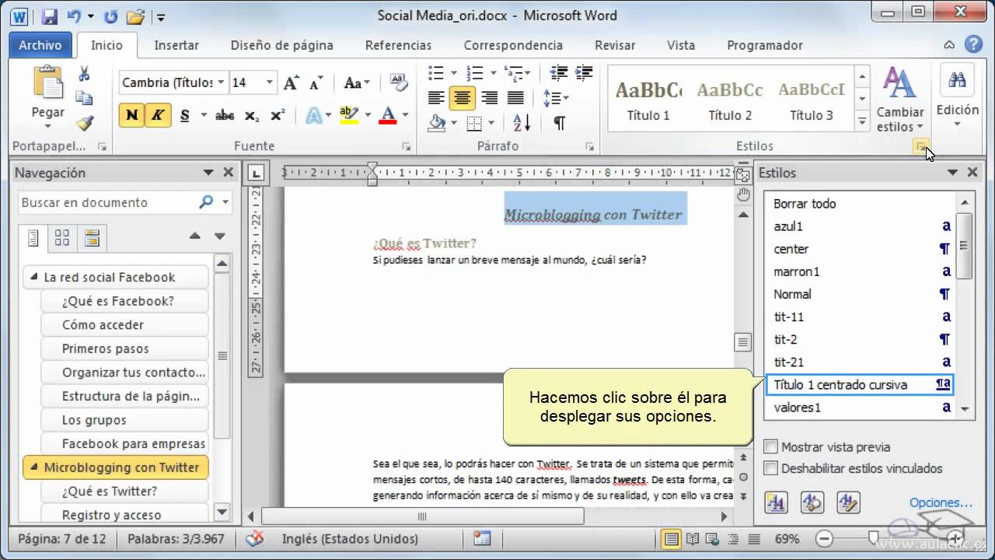Decrease font size with small A icon
The height and width of the screenshot is (560, 995).
click(x=316, y=83)
